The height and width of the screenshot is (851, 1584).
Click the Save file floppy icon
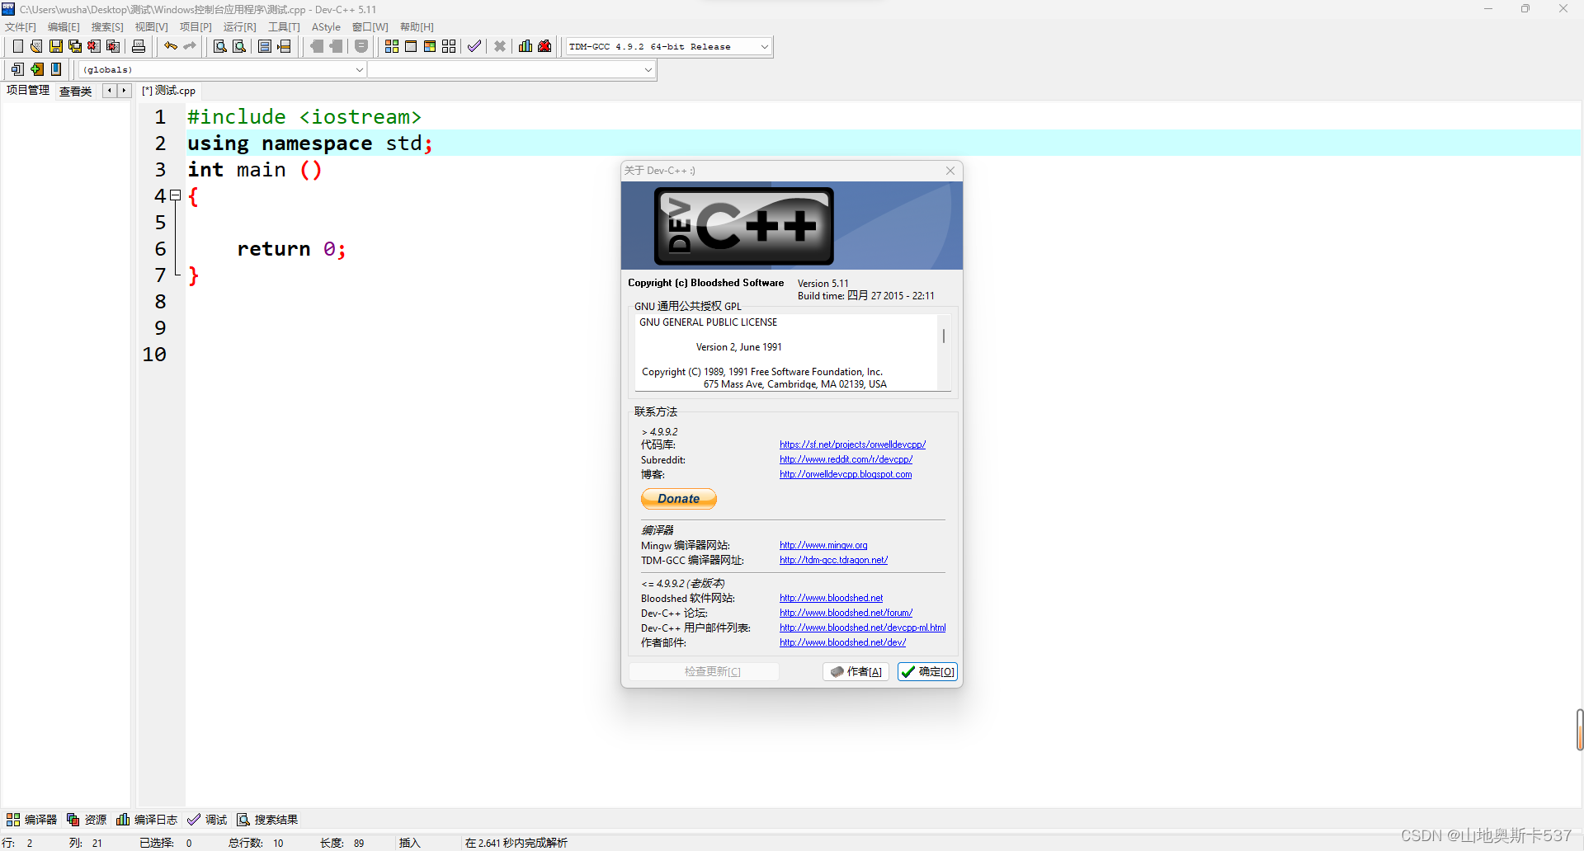coord(56,46)
